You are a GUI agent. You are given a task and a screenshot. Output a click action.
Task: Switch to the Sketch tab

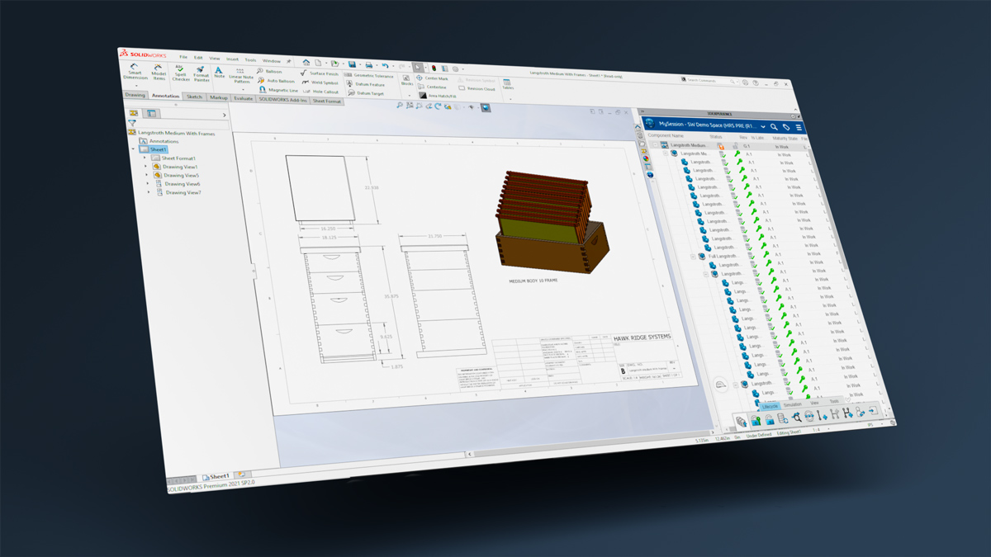[x=194, y=97]
